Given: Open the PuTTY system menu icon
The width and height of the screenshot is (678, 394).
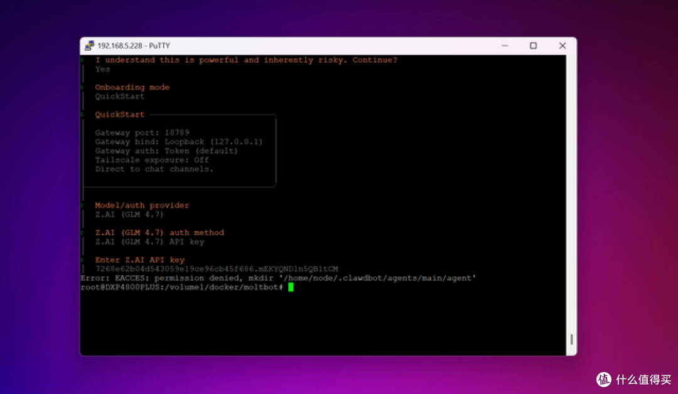Looking at the screenshot, I should coord(90,46).
